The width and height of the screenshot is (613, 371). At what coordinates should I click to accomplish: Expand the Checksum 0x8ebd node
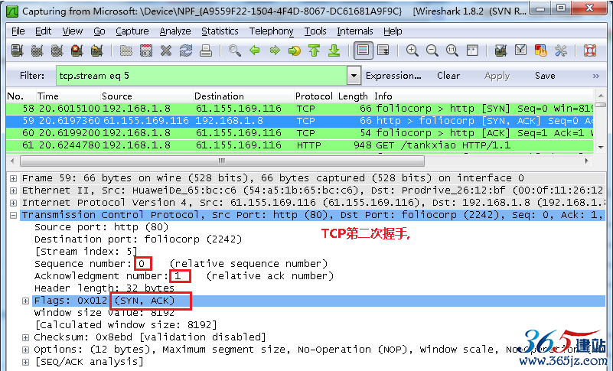click(25, 337)
